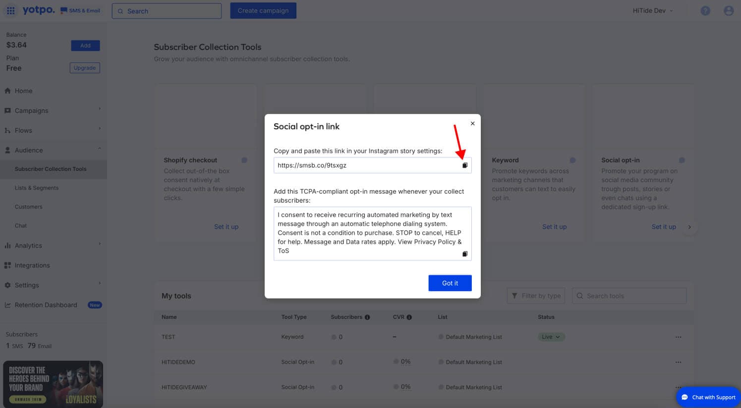Click the Campaigns sidebar icon
The height and width of the screenshot is (408, 741).
pyautogui.click(x=7, y=110)
